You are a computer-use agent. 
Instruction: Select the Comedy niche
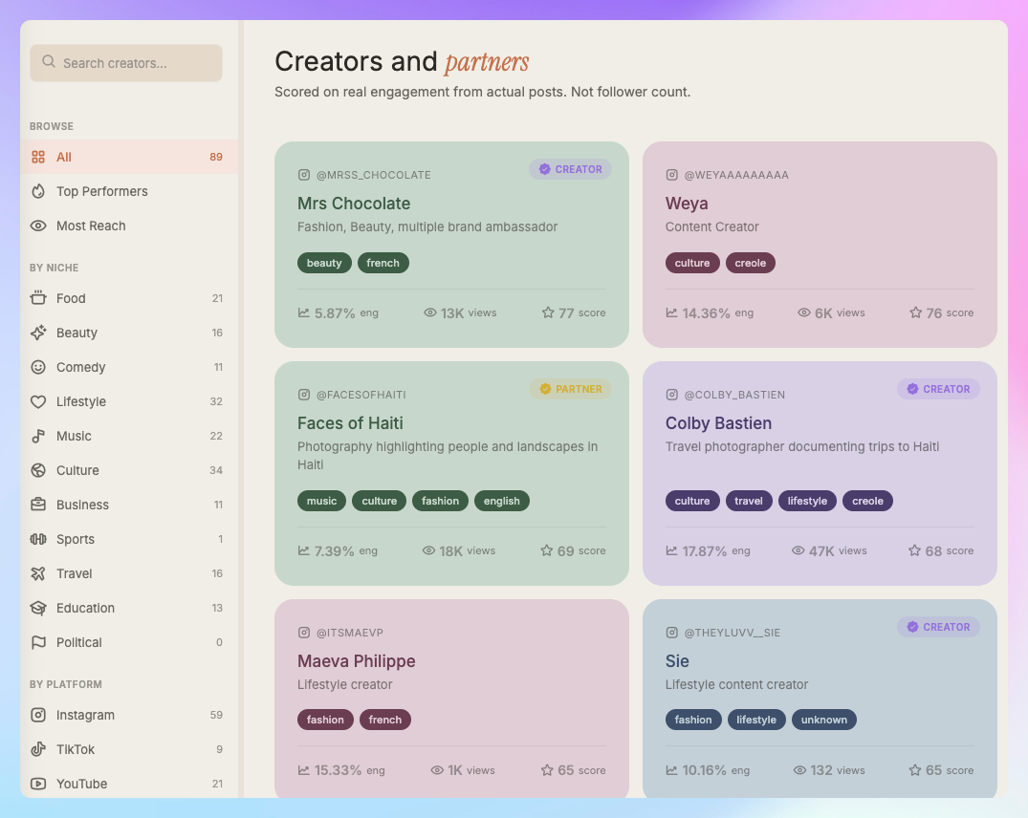click(129, 367)
